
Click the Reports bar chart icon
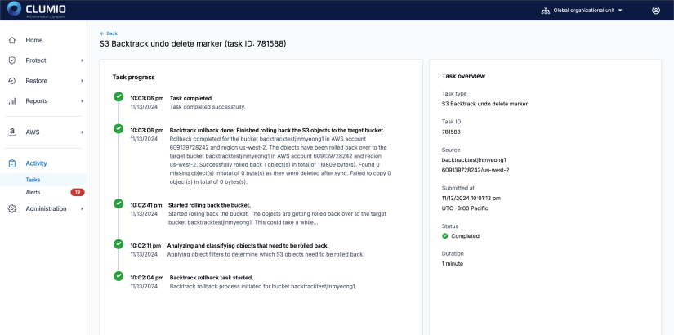12,101
